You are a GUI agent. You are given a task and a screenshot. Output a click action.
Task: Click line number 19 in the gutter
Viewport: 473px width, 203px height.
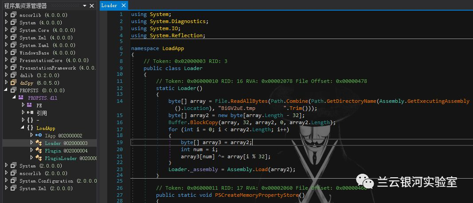click(x=119, y=142)
